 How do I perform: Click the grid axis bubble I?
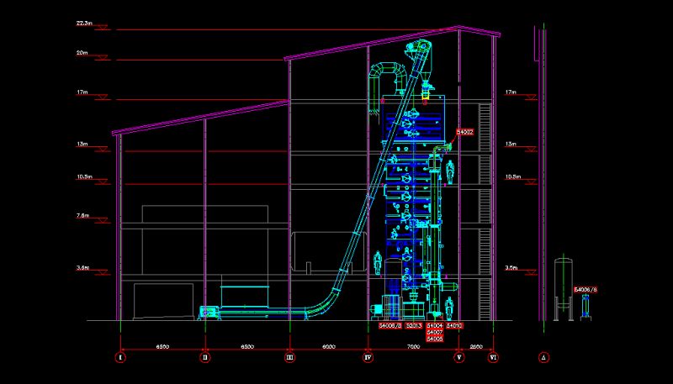[x=121, y=358]
